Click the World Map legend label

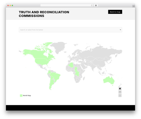(x=27, y=96)
